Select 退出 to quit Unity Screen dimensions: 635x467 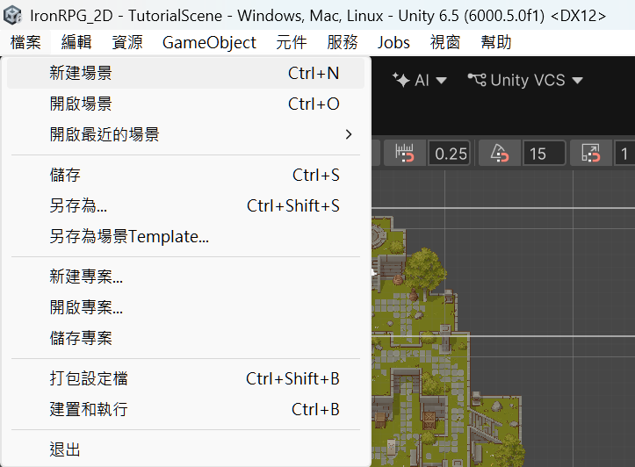pyautogui.click(x=185, y=450)
